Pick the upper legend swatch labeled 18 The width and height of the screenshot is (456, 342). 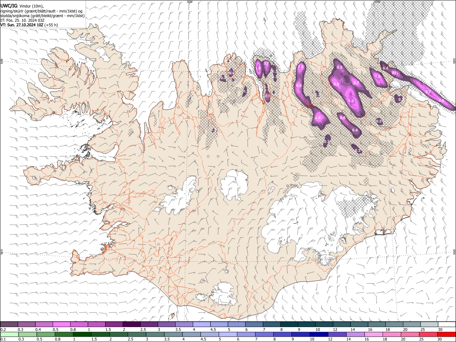click(x=394, y=324)
